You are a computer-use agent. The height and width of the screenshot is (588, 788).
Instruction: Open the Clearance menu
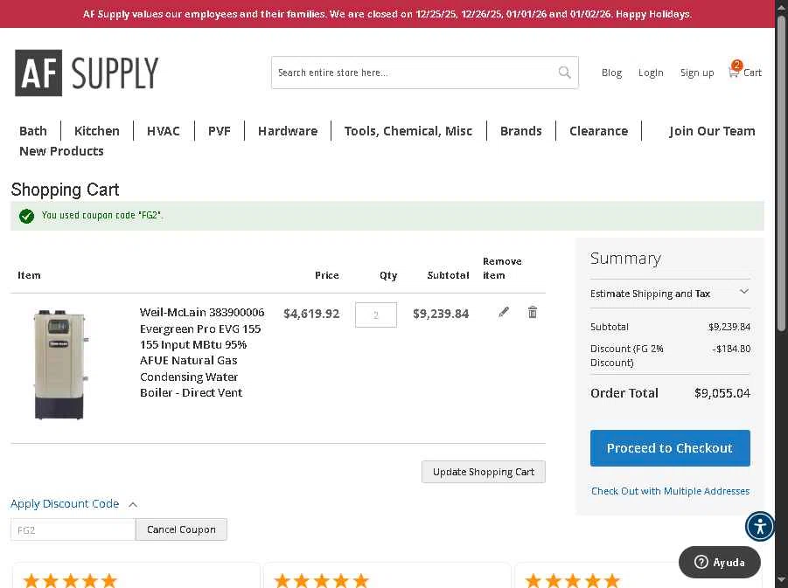(x=598, y=131)
